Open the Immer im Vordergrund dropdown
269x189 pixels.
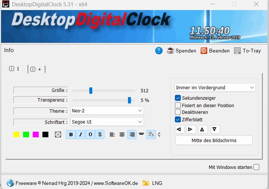point(215,88)
